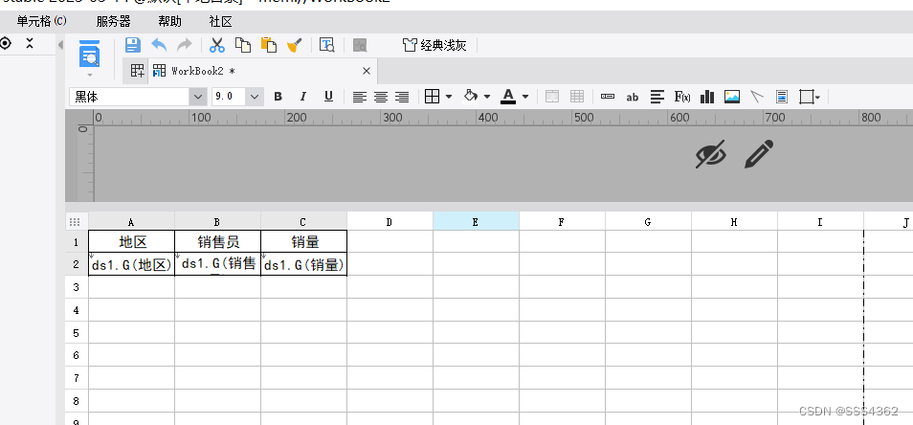Click the Save disk icon
This screenshot has width=913, height=425.
133,45
